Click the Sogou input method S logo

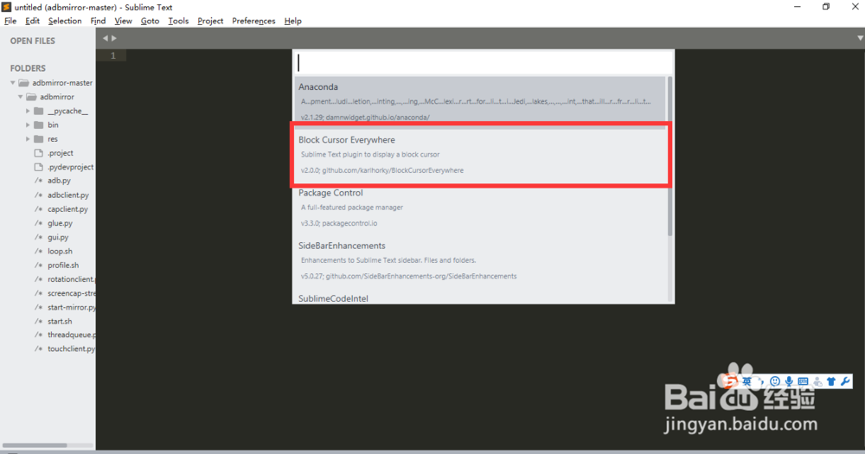tap(730, 381)
